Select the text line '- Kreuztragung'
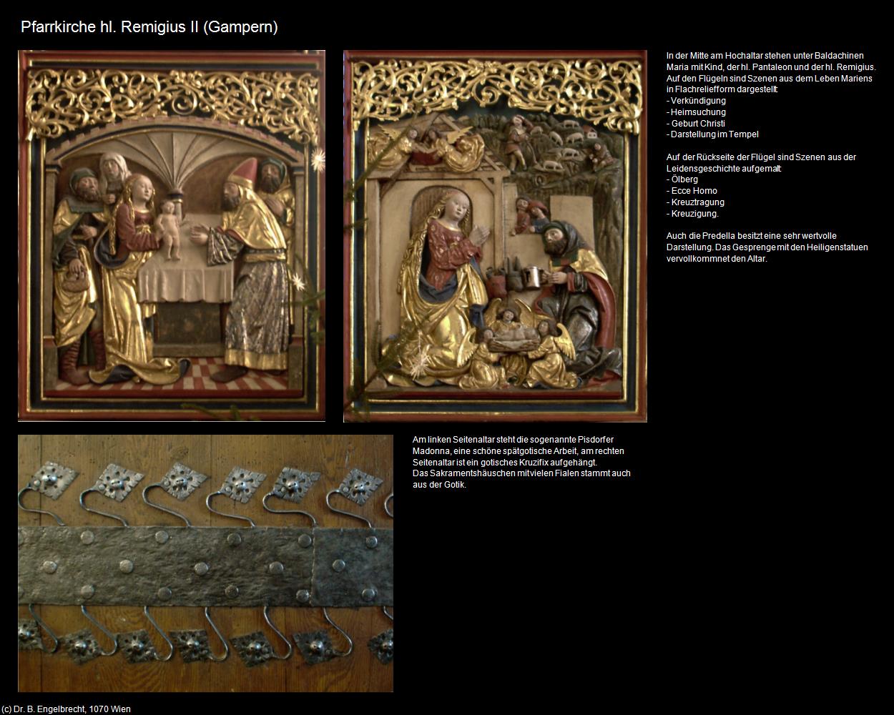The height and width of the screenshot is (715, 894). point(695,202)
